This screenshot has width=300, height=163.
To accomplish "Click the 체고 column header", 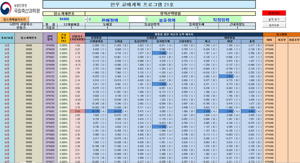I will pos(207,41).
